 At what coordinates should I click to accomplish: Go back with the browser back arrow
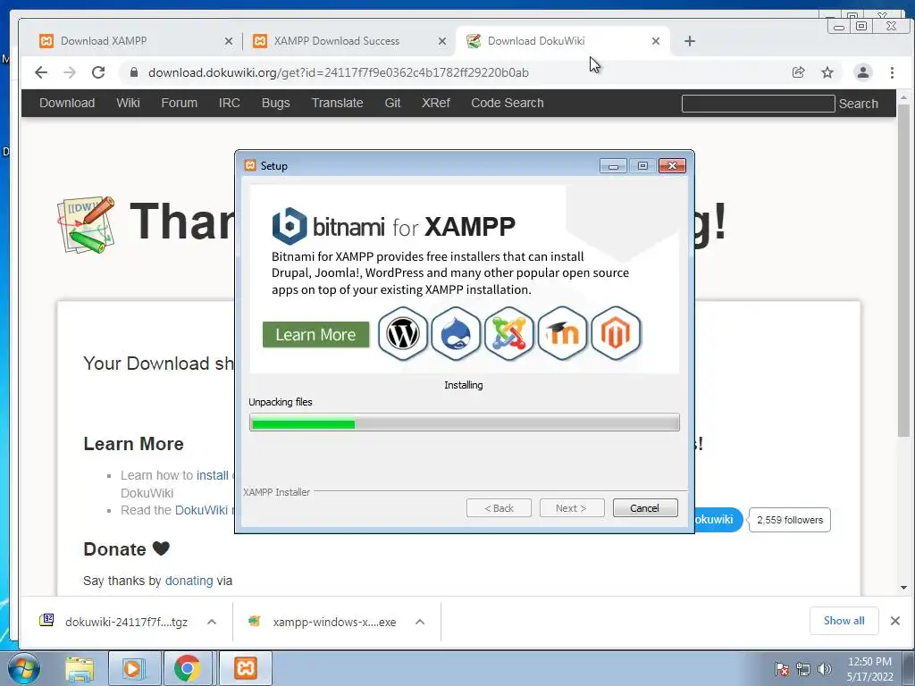[41, 72]
